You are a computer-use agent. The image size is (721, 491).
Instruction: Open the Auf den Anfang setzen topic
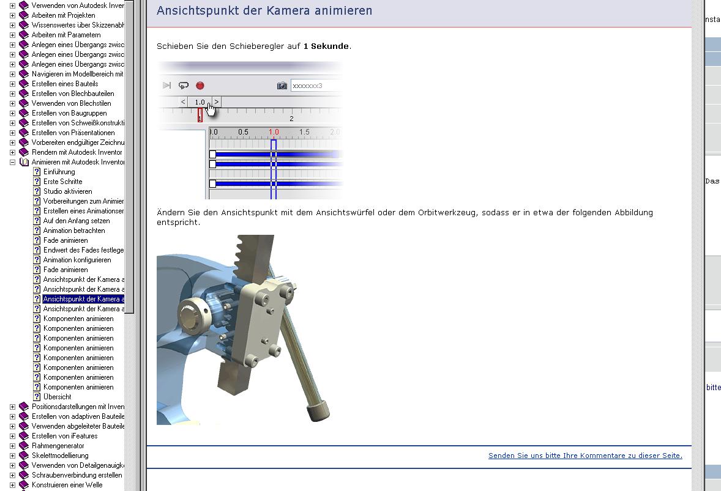pos(77,221)
